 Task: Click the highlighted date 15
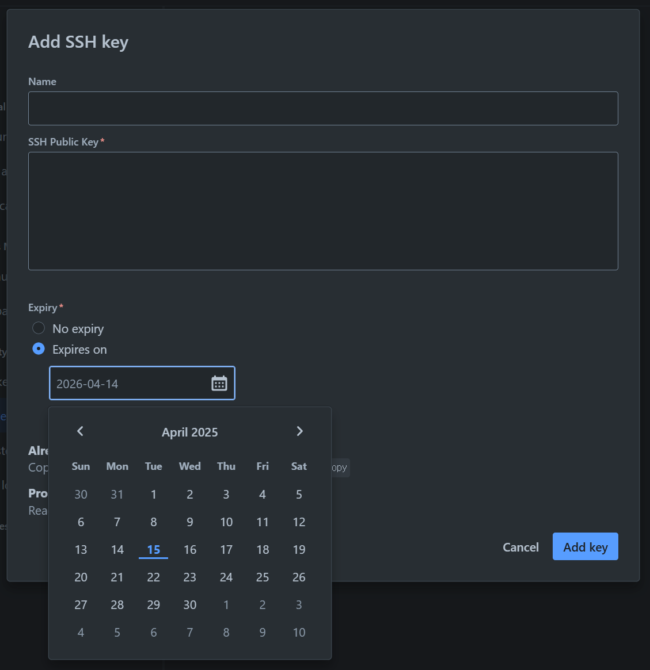click(153, 549)
